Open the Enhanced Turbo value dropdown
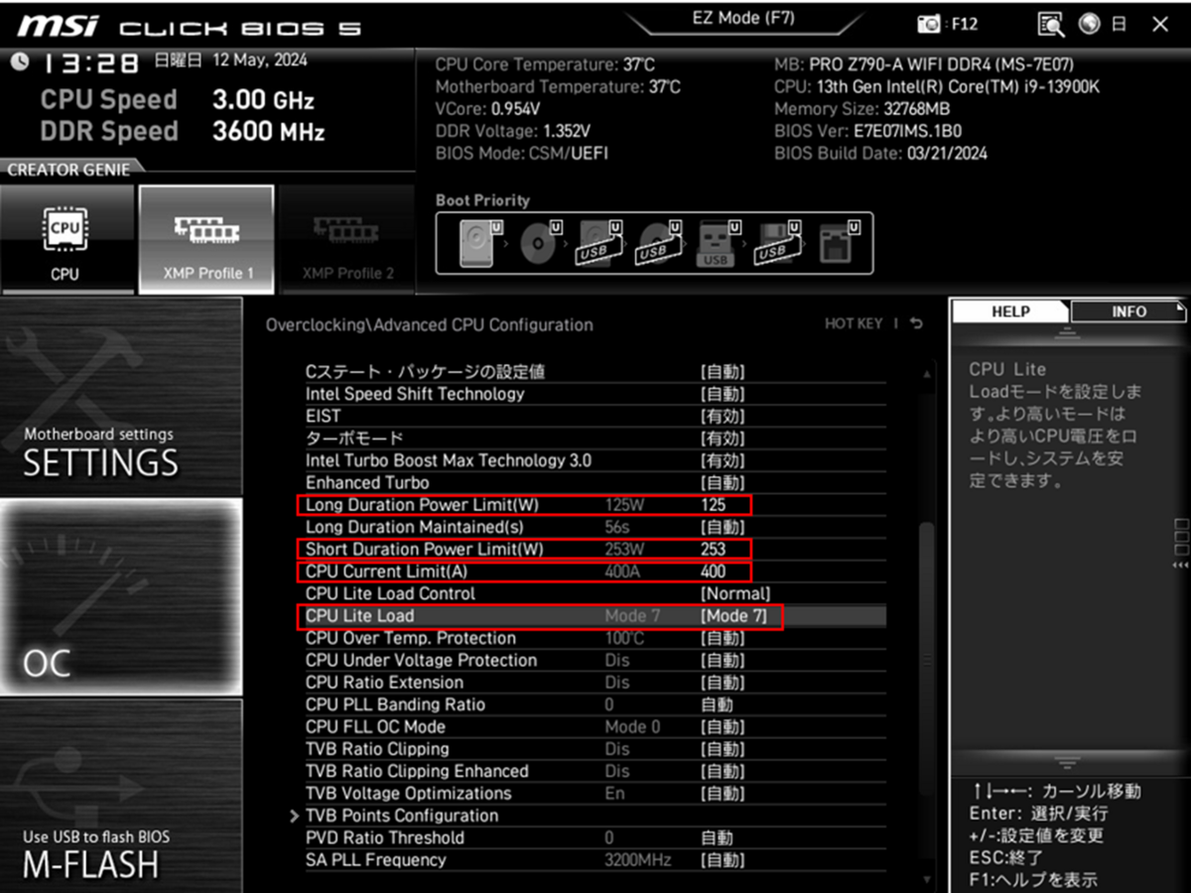Screen dimensions: 1191x893 (723, 483)
